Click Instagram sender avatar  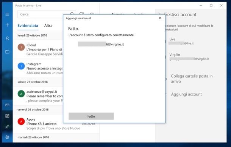click(x=21, y=66)
